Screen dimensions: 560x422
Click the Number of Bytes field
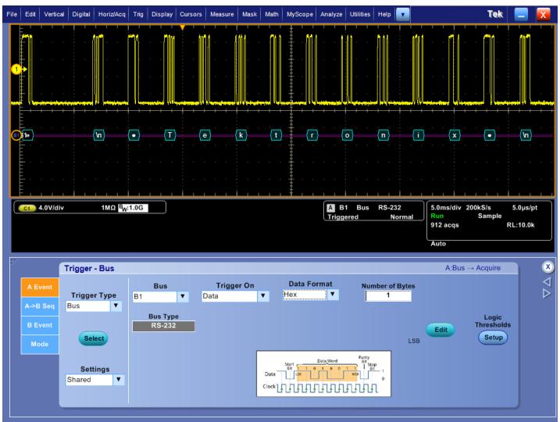(388, 295)
